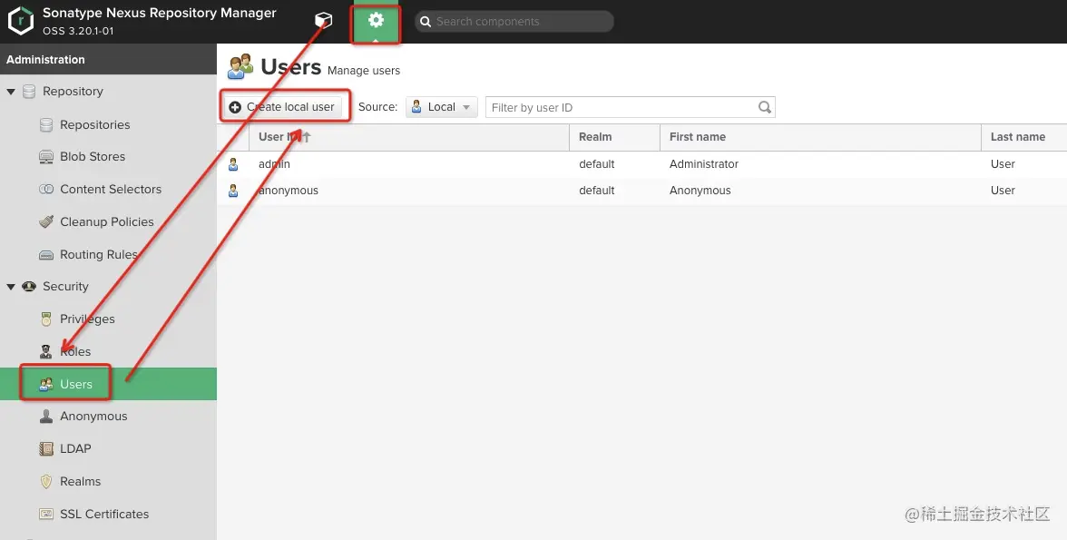Open Privileges in the sidebar

[87, 319]
